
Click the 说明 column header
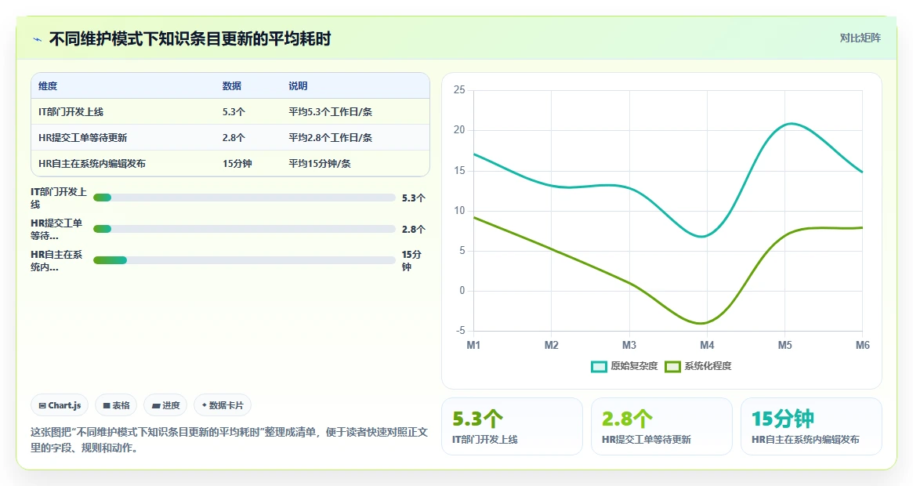point(298,85)
